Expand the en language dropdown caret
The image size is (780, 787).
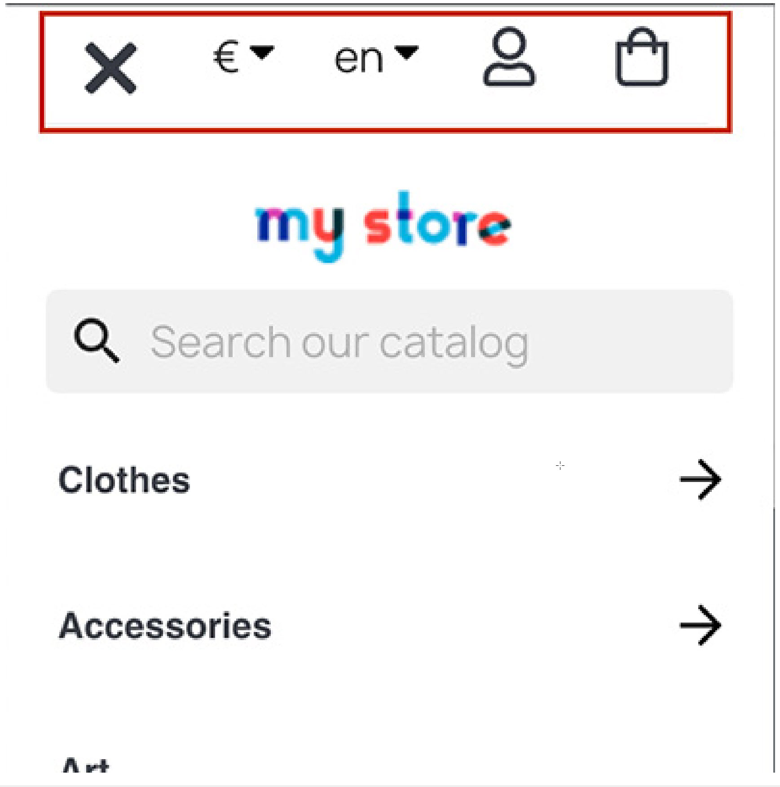point(406,53)
